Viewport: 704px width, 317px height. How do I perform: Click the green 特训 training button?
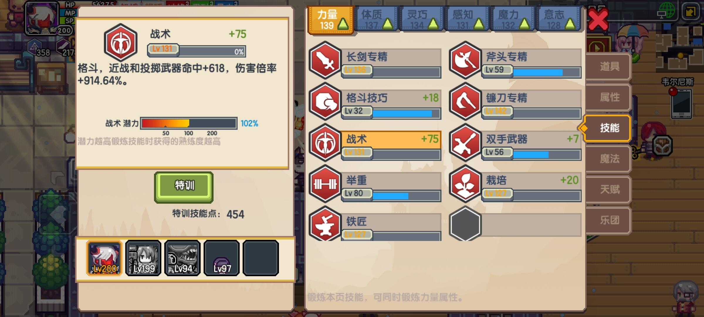click(184, 187)
